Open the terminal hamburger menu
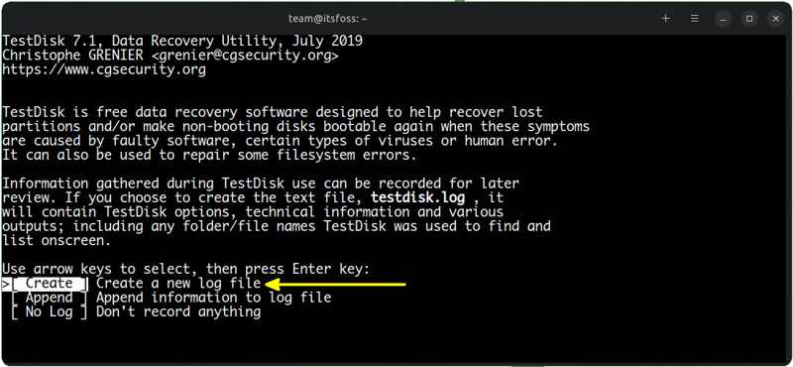793x367 pixels. click(695, 19)
